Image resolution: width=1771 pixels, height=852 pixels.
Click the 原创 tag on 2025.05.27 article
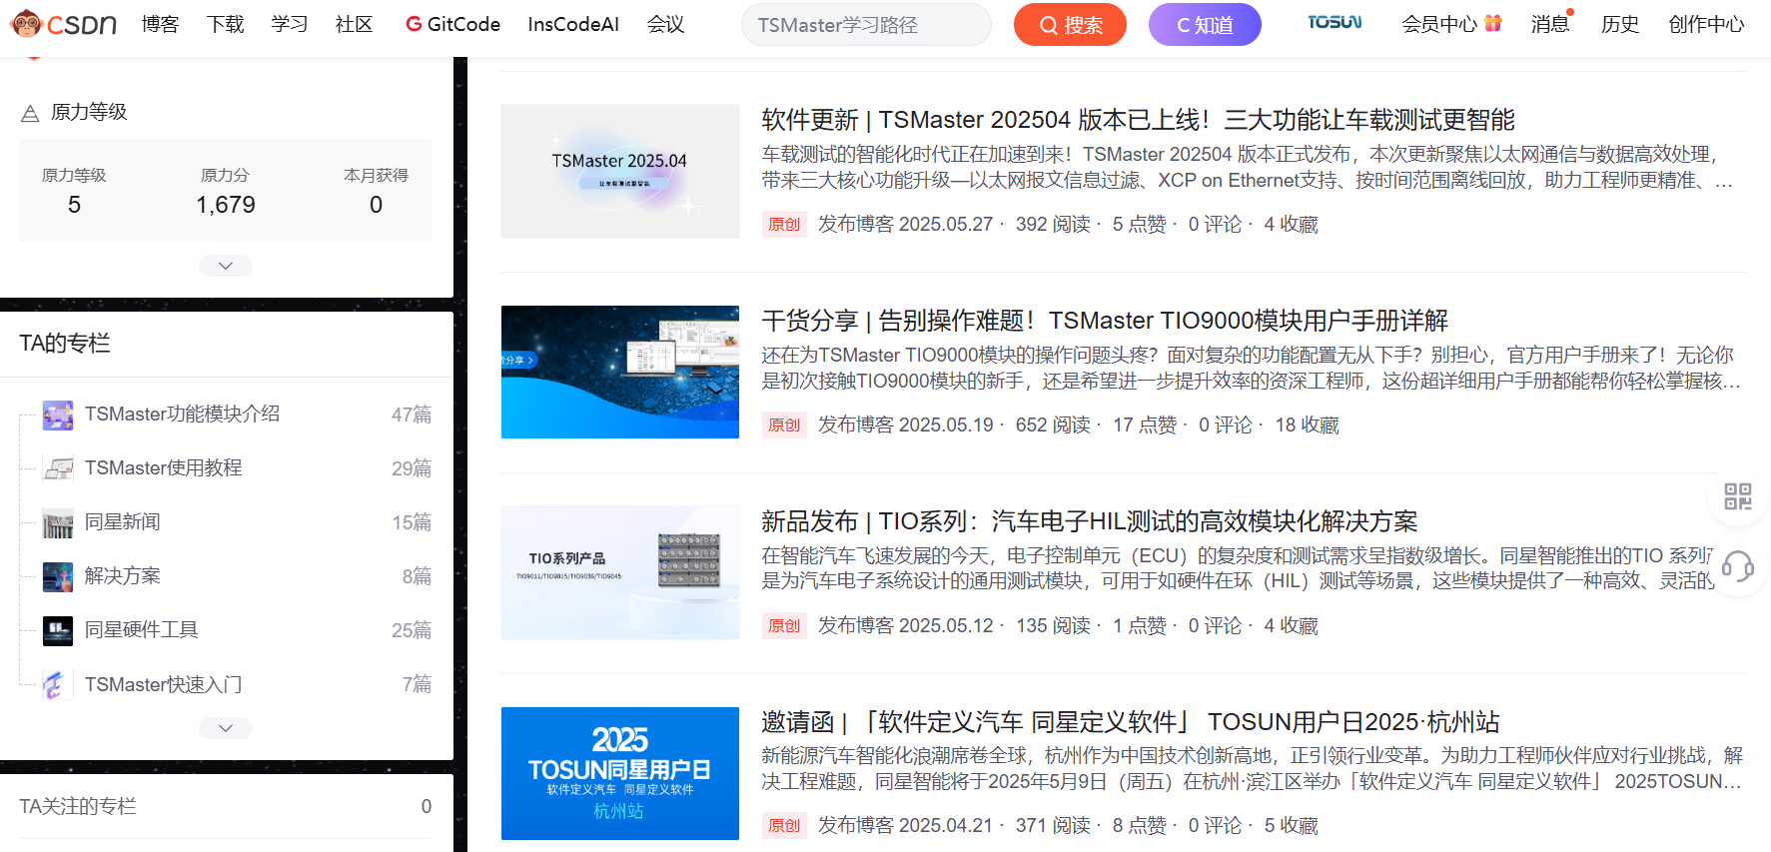point(784,225)
